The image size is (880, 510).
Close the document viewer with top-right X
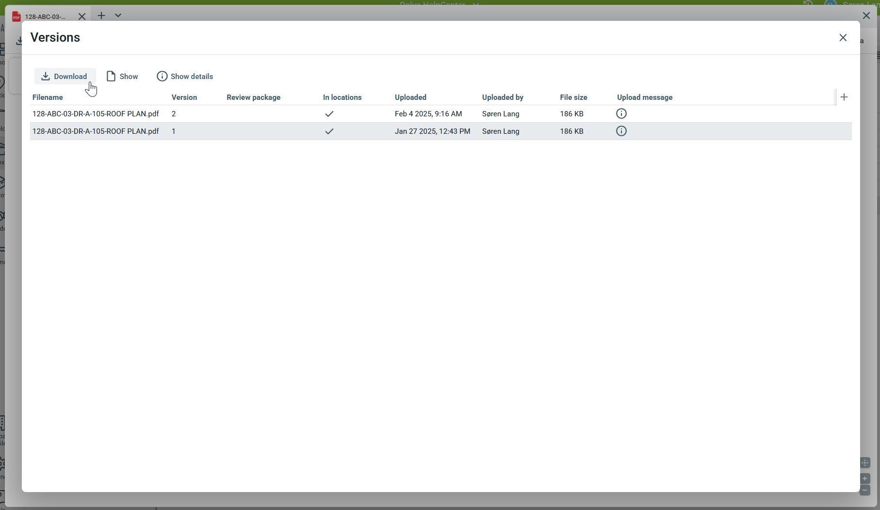(866, 16)
